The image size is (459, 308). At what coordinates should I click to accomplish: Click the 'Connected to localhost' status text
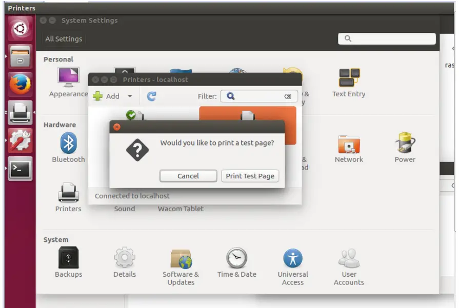pyautogui.click(x=132, y=196)
